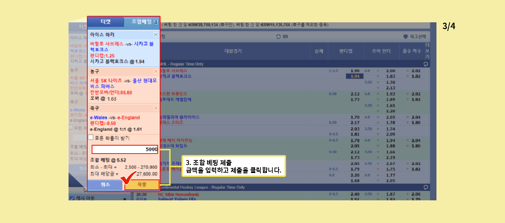This screenshot has height=223, width=505.
Task: Refresh the Continental Hockey League section
Action: click(x=426, y=187)
